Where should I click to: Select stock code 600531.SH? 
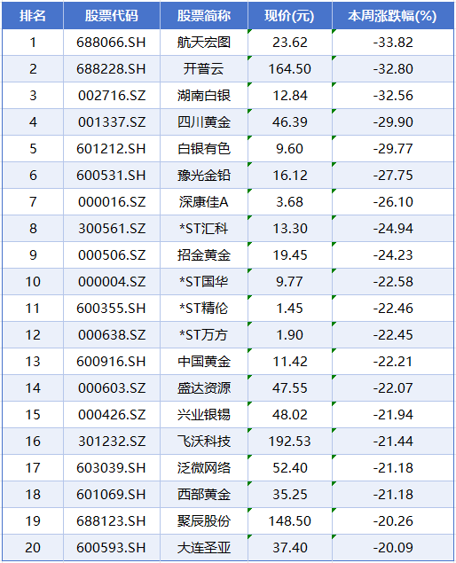[111, 176]
